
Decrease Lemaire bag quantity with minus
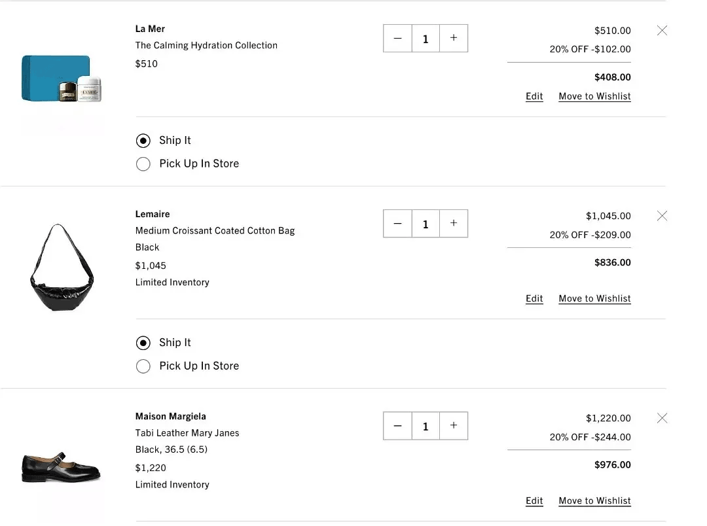click(397, 224)
